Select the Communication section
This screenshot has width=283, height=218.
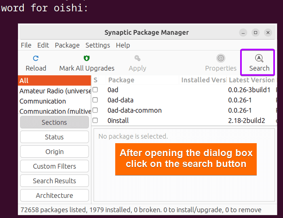(55, 101)
